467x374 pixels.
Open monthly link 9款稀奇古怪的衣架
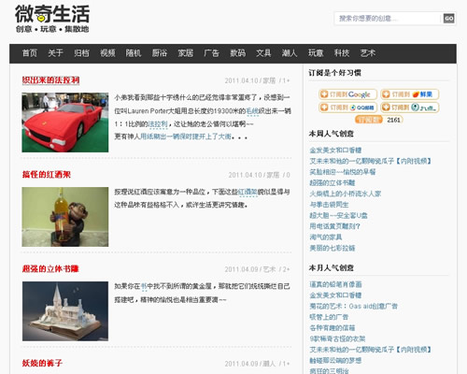(337, 338)
